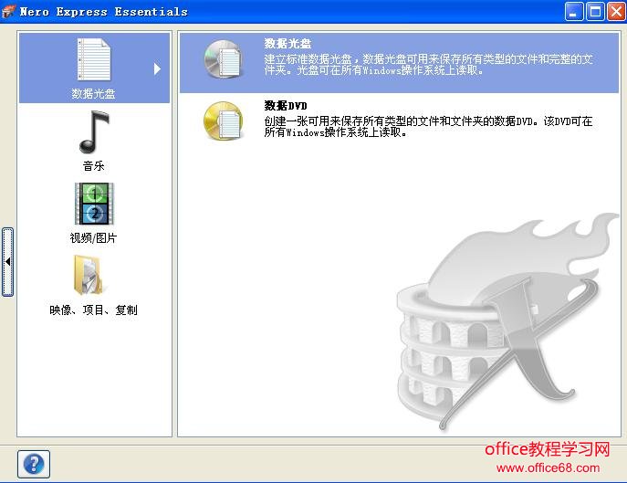
Task: Minimize the Nero Express window
Action: 574,11
